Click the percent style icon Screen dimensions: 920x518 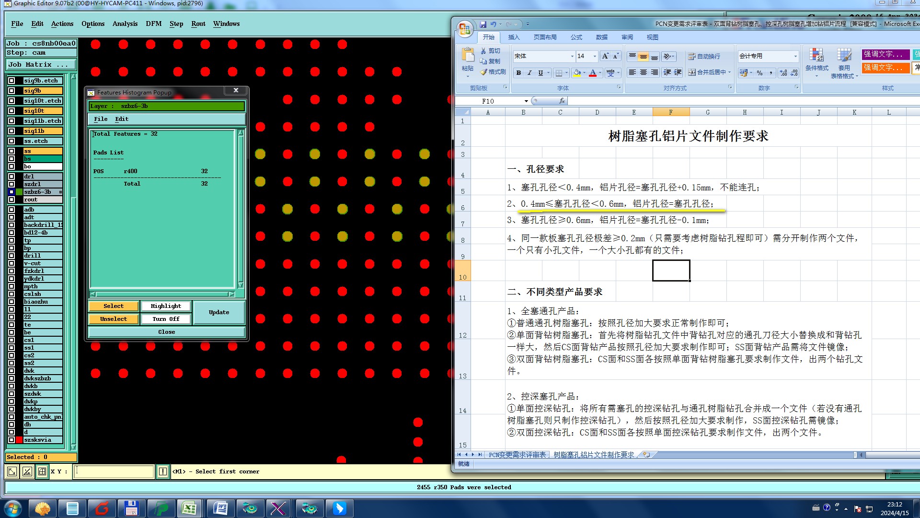(759, 73)
